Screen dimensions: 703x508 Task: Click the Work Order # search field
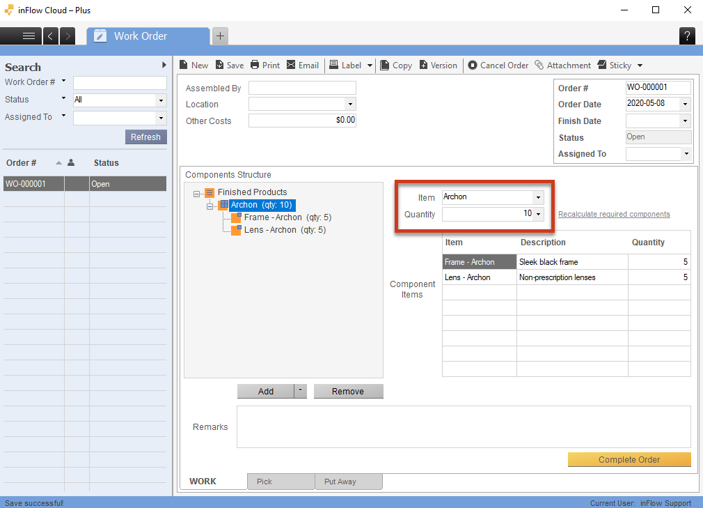click(120, 82)
